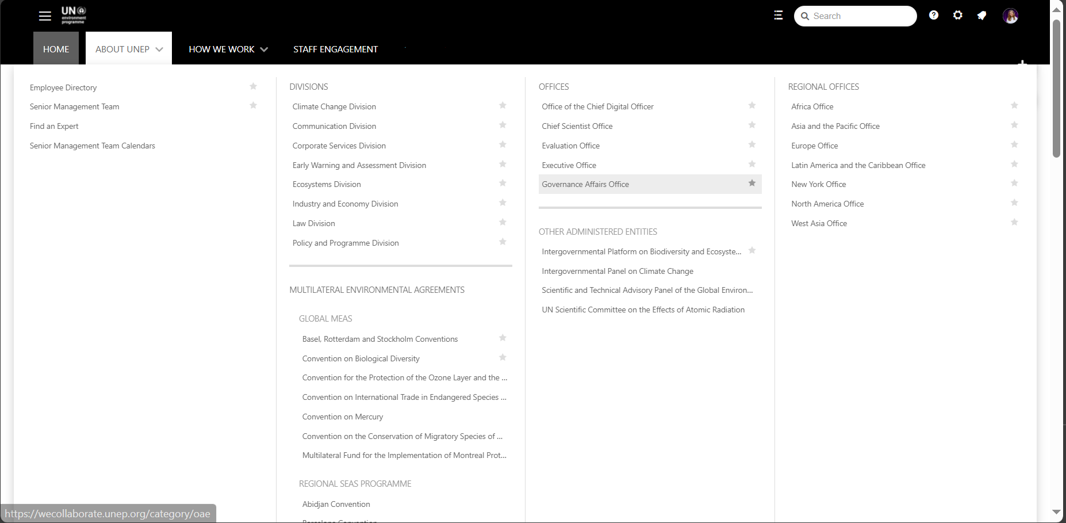The height and width of the screenshot is (523, 1066).
Task: Open the Law Division link
Action: (x=313, y=223)
